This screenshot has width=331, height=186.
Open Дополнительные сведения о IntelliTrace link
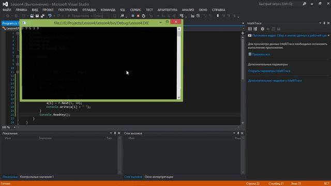(x=275, y=81)
